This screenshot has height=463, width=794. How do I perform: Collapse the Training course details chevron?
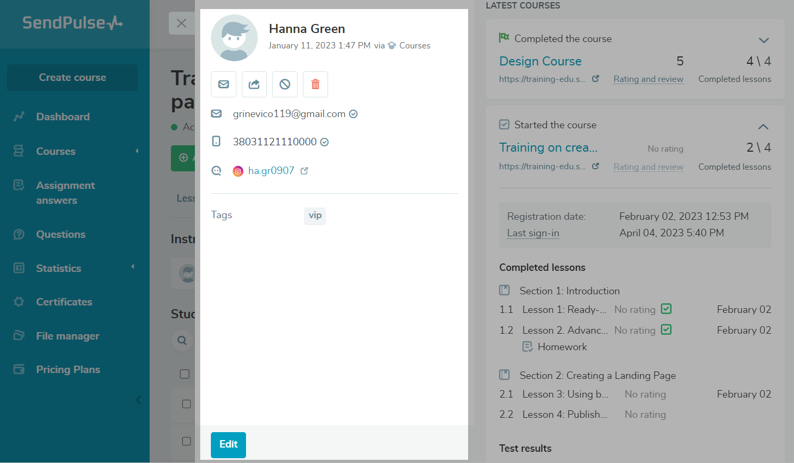[x=763, y=127]
